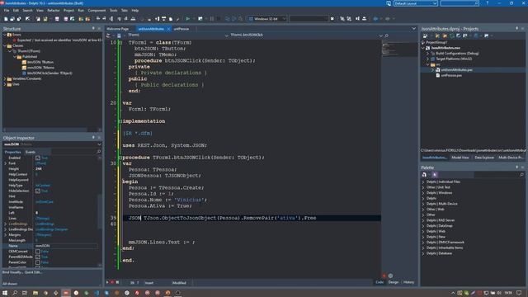Expand Delphi | RAD Server palette category
The height and width of the screenshot is (297, 528).
coord(423,220)
